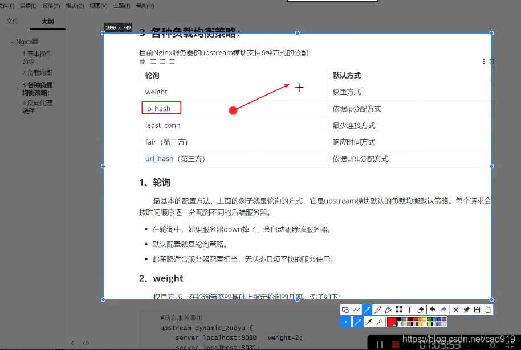Open the vertical dots menu above the table
Screen dimensions: 521x350
tap(483, 61)
